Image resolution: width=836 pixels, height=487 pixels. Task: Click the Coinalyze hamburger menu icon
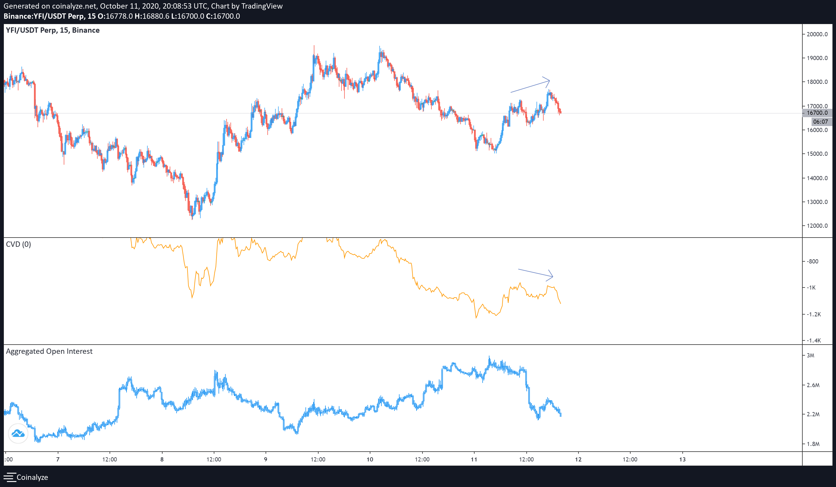point(9,477)
